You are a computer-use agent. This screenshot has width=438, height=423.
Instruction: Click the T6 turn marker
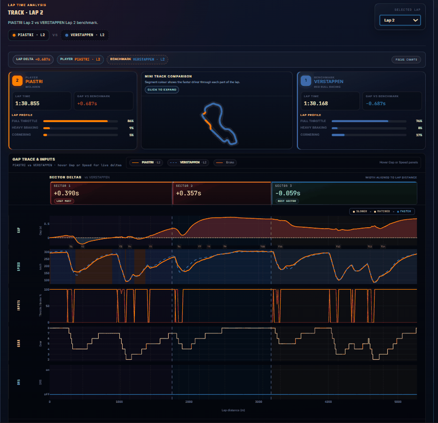179,246
